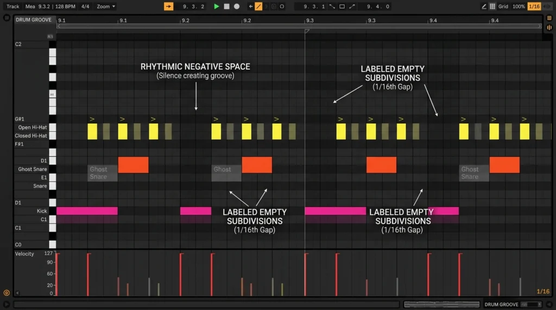This screenshot has height=310, width=556.
Task: Click the playhead marker at 9.3
Action: pyautogui.click(x=307, y=31)
